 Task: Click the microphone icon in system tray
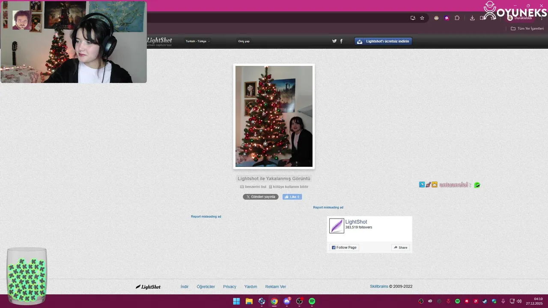click(503, 301)
